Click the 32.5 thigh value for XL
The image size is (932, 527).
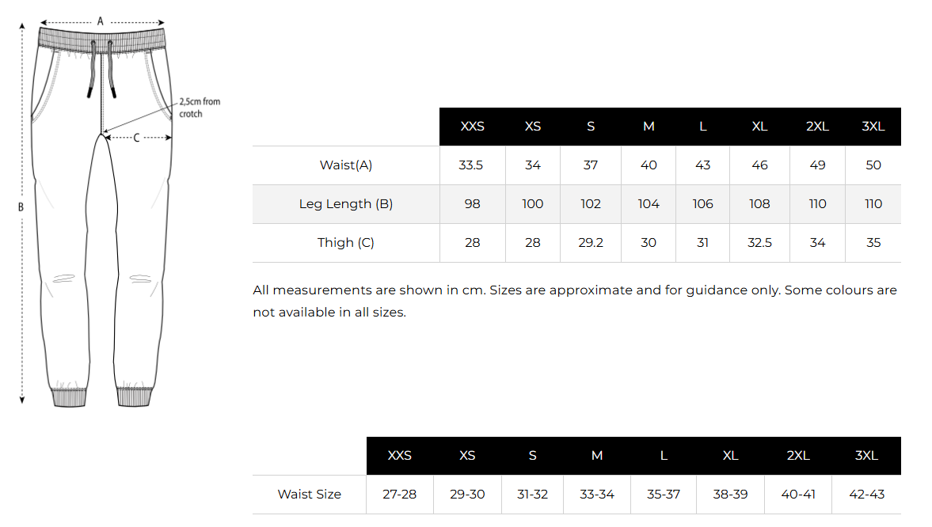tap(759, 243)
